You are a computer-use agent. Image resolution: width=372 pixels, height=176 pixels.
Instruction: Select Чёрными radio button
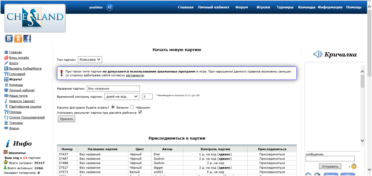(132, 107)
